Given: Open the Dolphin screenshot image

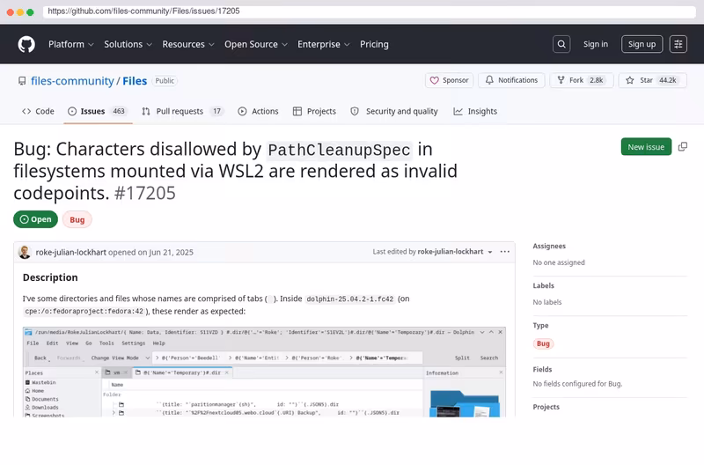Looking at the screenshot, I should 265,372.
